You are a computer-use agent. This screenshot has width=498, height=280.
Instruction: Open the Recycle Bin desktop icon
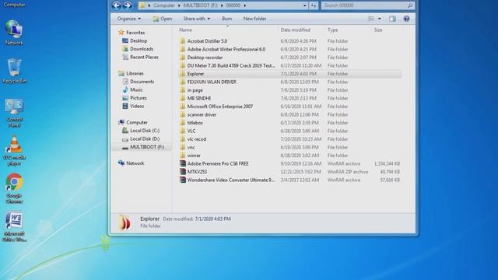(x=14, y=71)
